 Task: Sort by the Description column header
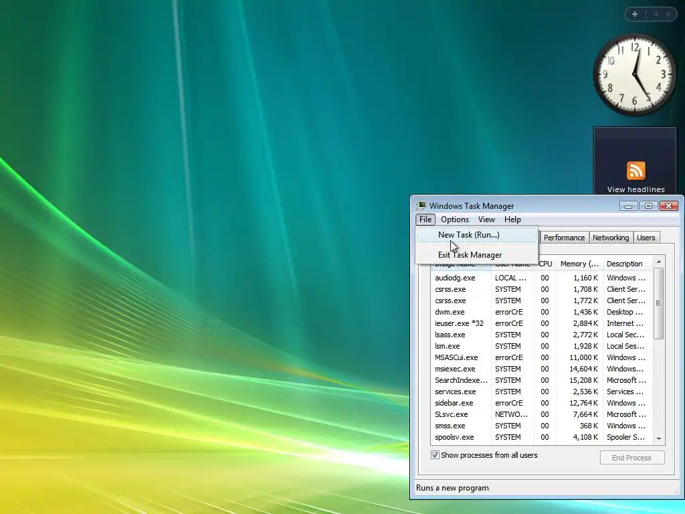click(x=627, y=264)
